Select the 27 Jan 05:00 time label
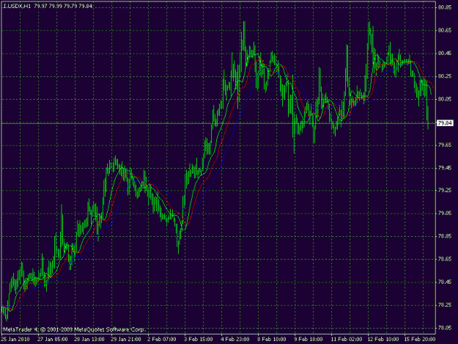 53,340
